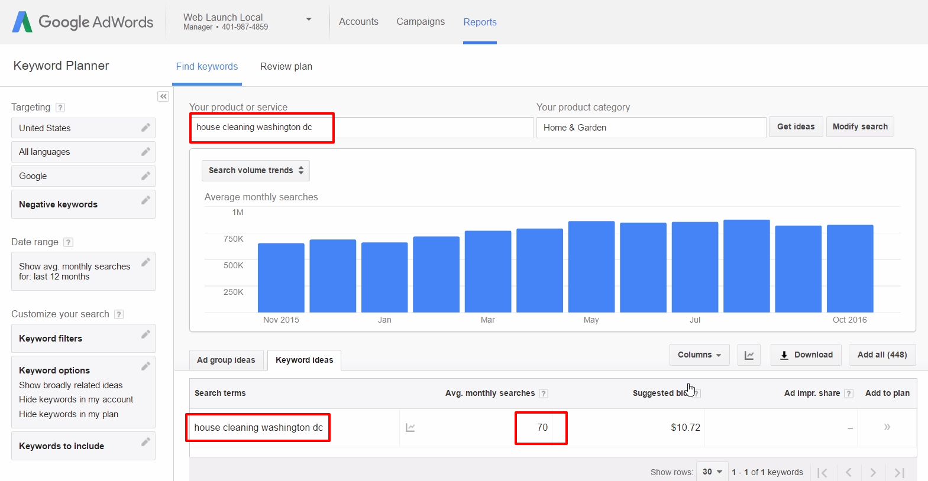Edit Google network pencil icon
Image resolution: width=928 pixels, height=481 pixels.
tap(145, 176)
